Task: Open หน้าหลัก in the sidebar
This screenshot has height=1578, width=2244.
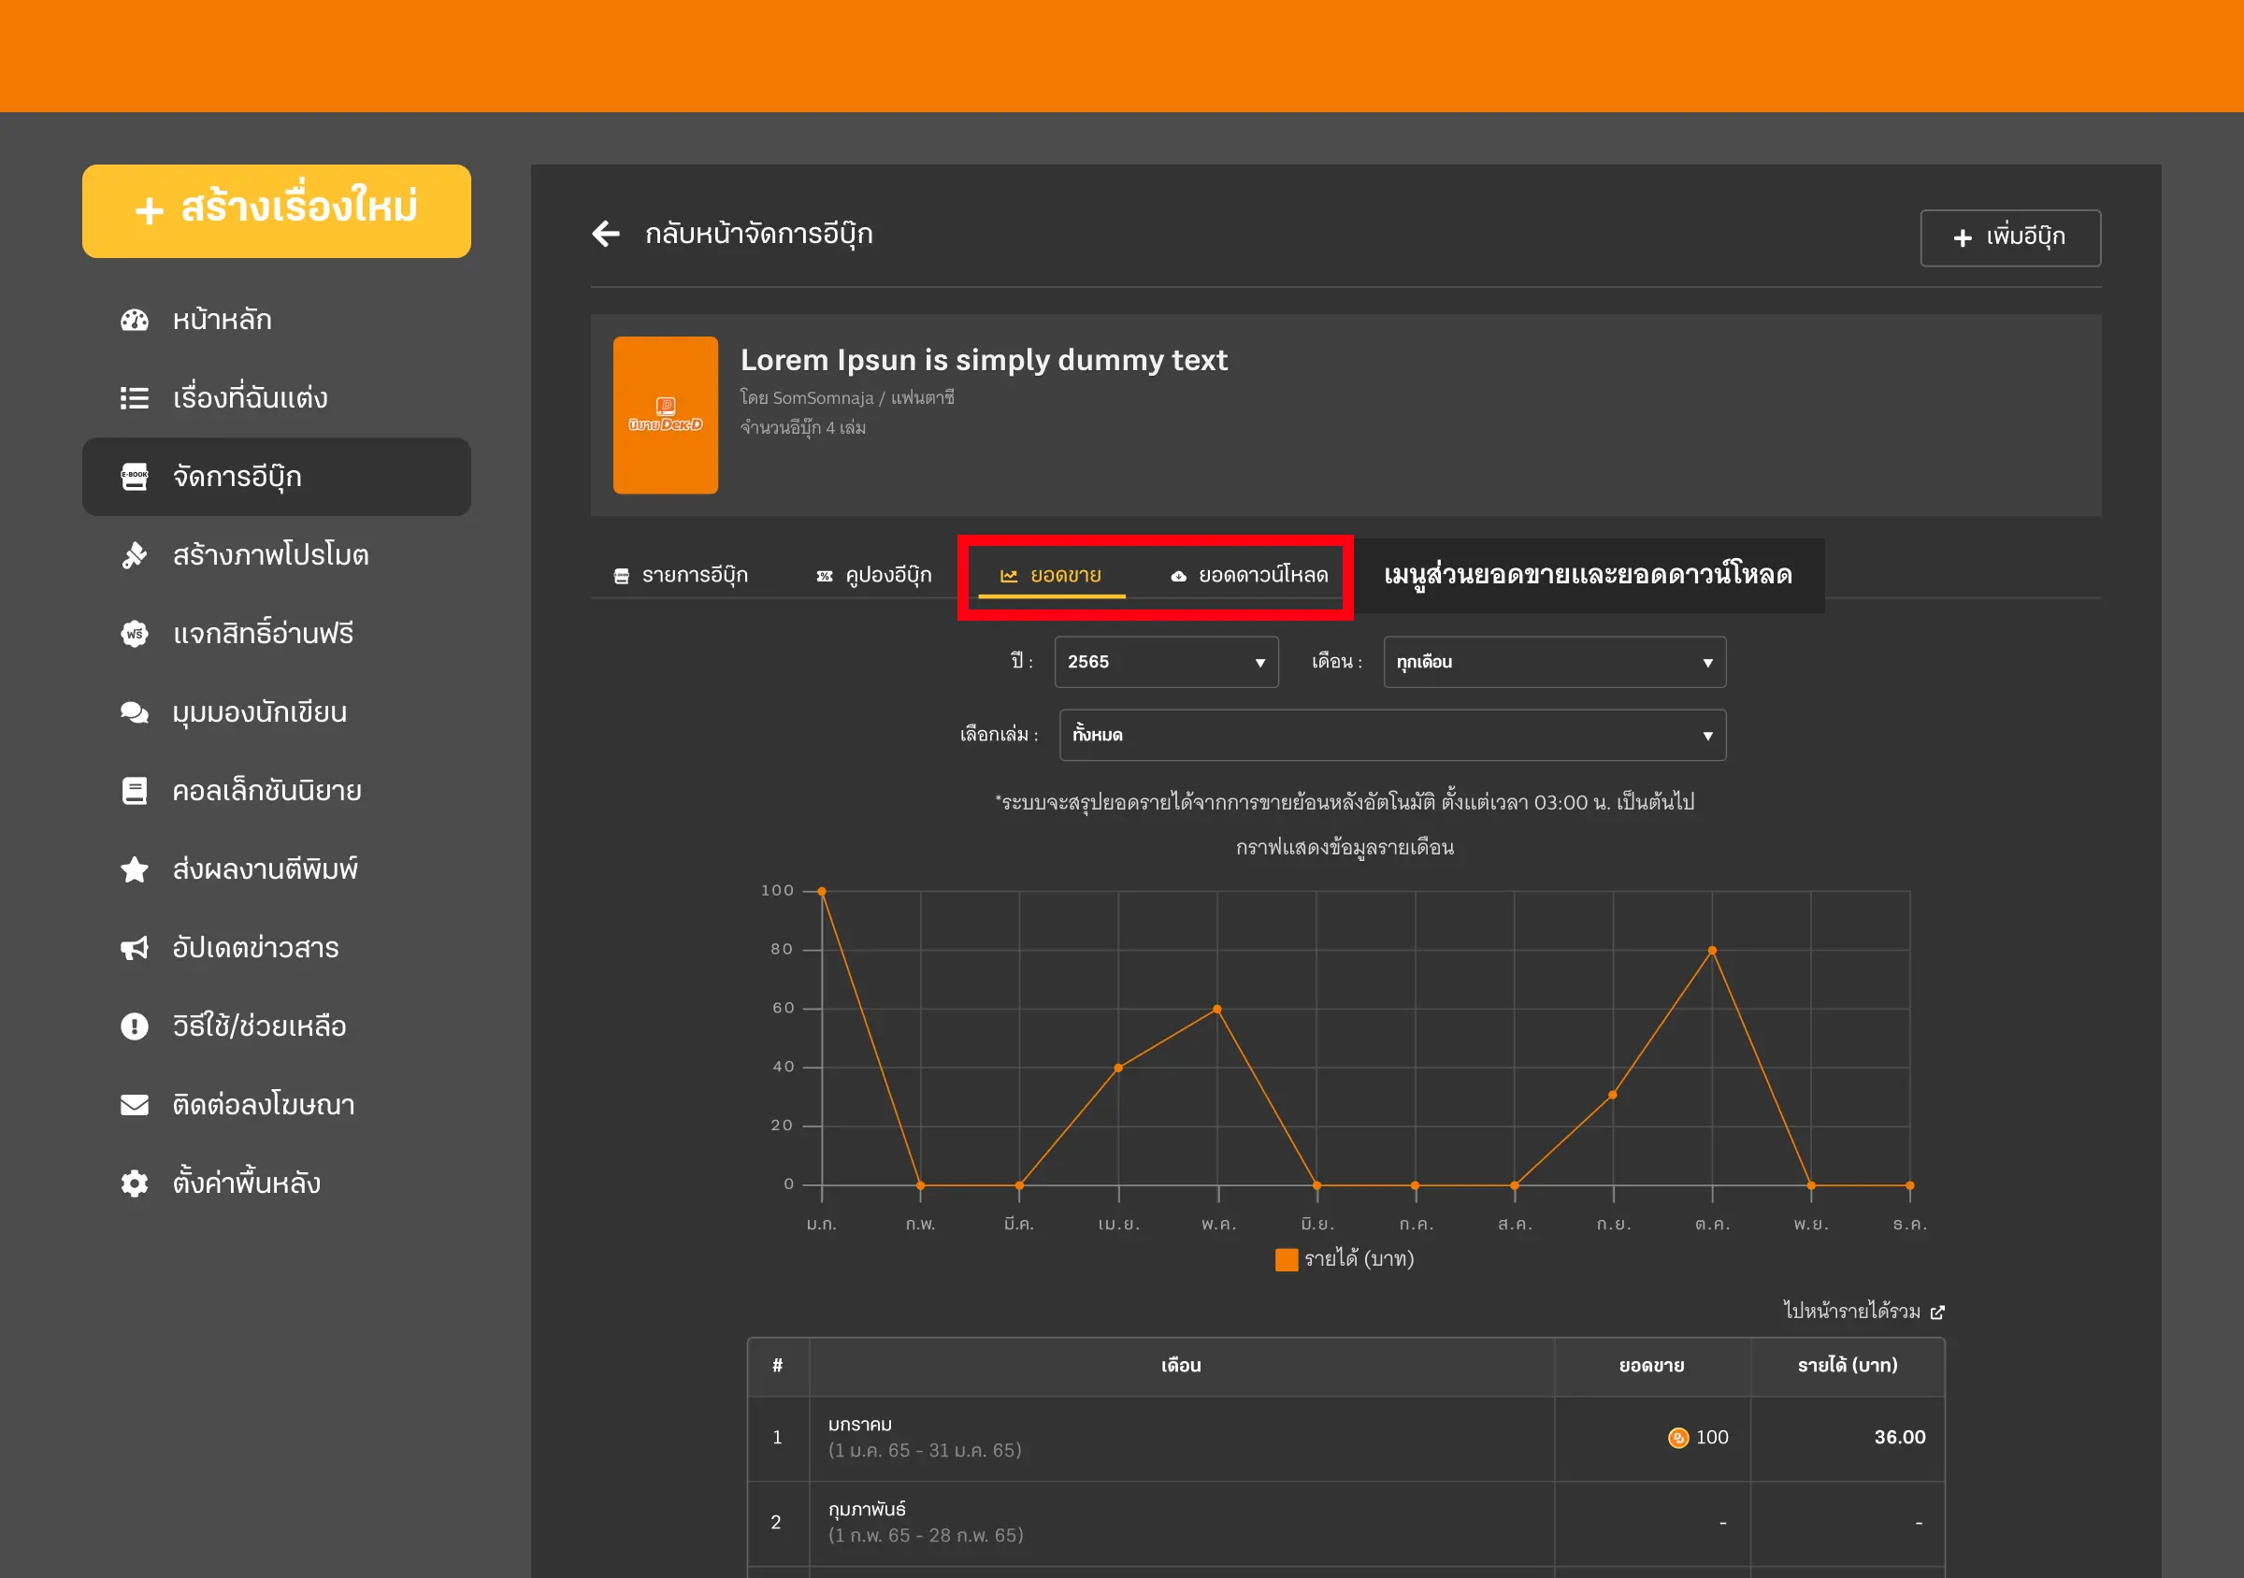Action: pos(277,320)
